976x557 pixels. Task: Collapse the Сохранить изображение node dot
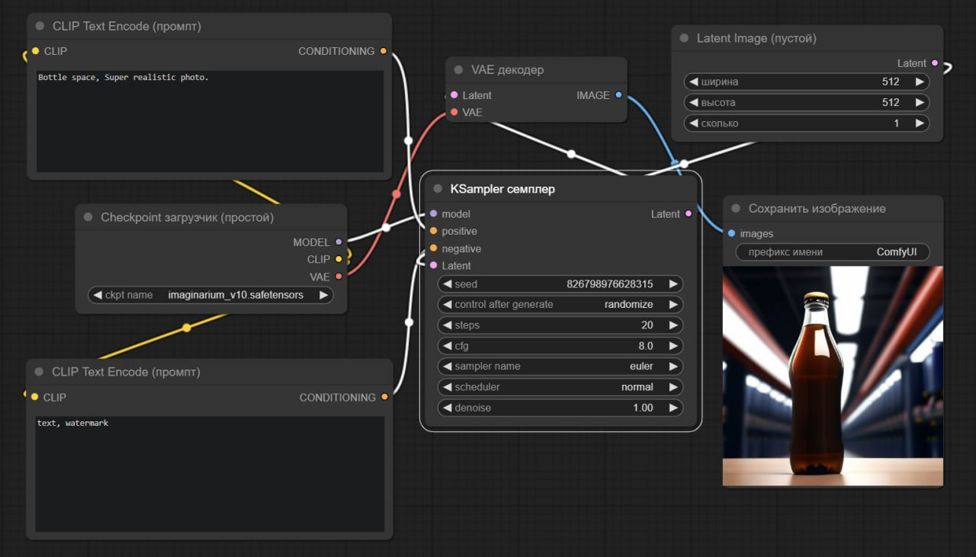pos(736,209)
